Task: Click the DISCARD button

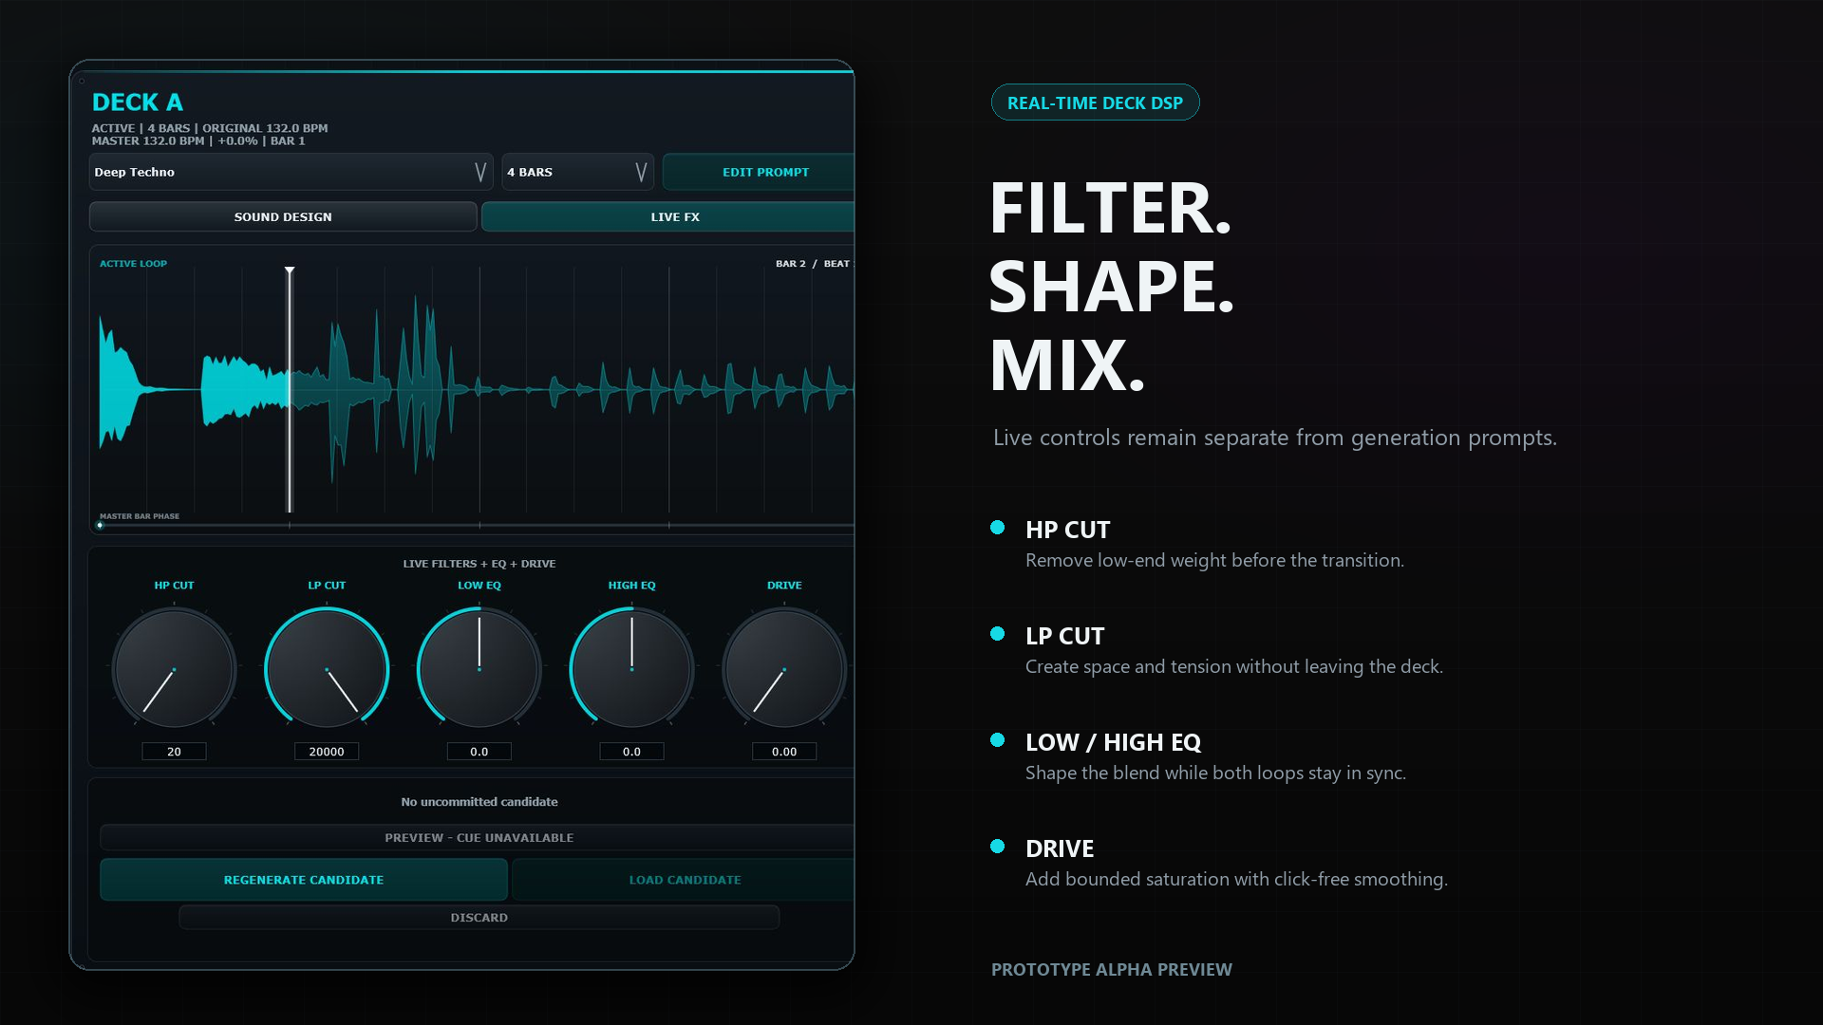Action: tap(479, 917)
